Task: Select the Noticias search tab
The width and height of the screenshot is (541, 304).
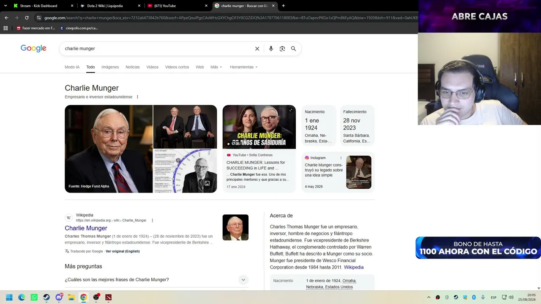Action: click(132, 67)
